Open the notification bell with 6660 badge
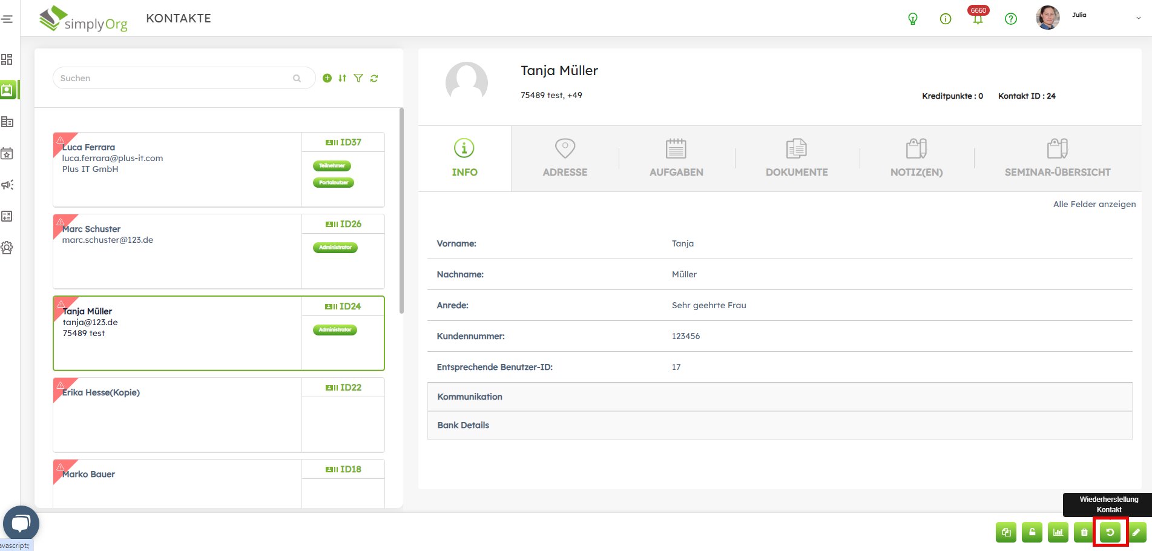 point(978,19)
